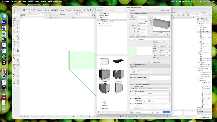217x122 pixels.
Task: Click the override surfaces toggle icon
Action: coord(131,72)
